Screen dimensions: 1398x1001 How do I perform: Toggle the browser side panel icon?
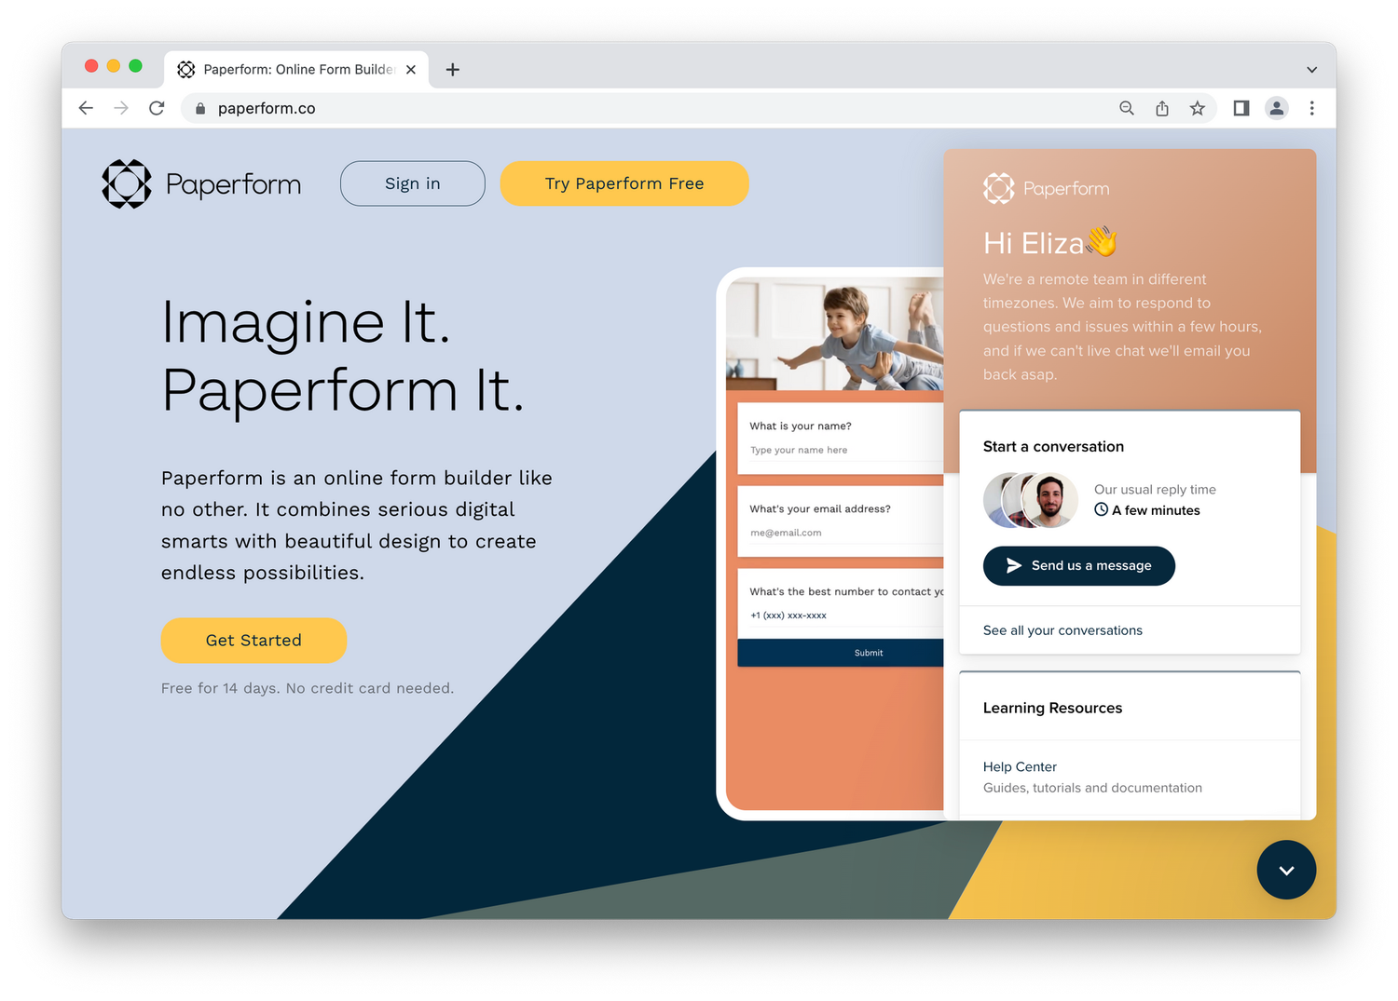pos(1241,108)
